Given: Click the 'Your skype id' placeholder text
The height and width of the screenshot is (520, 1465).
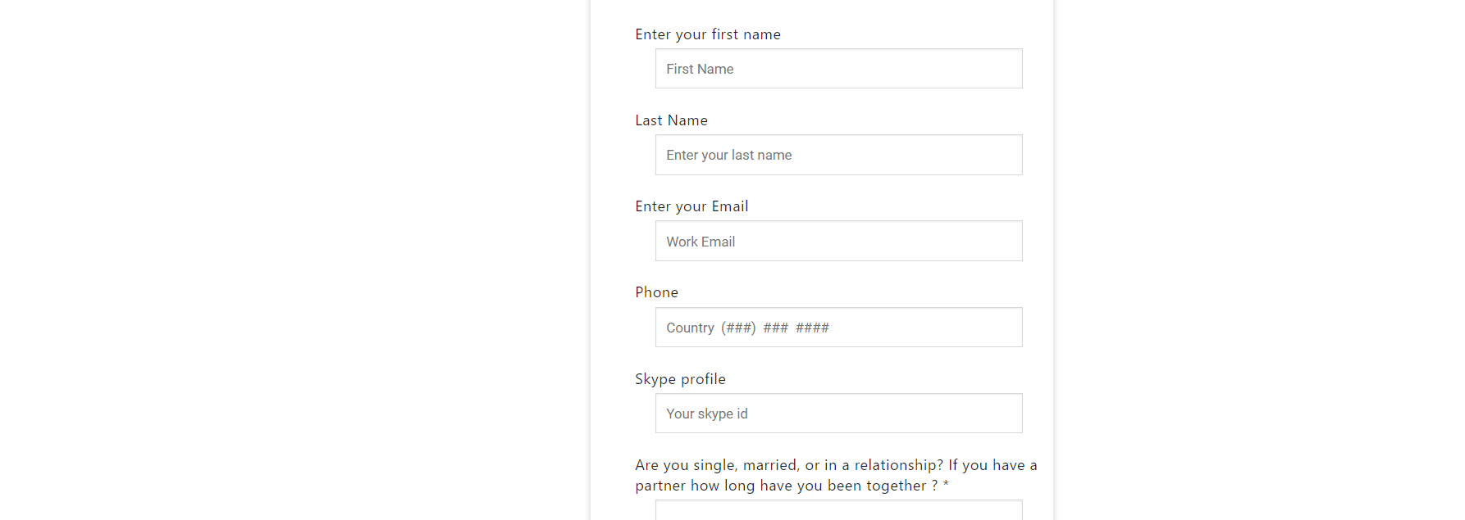Looking at the screenshot, I should (x=707, y=414).
